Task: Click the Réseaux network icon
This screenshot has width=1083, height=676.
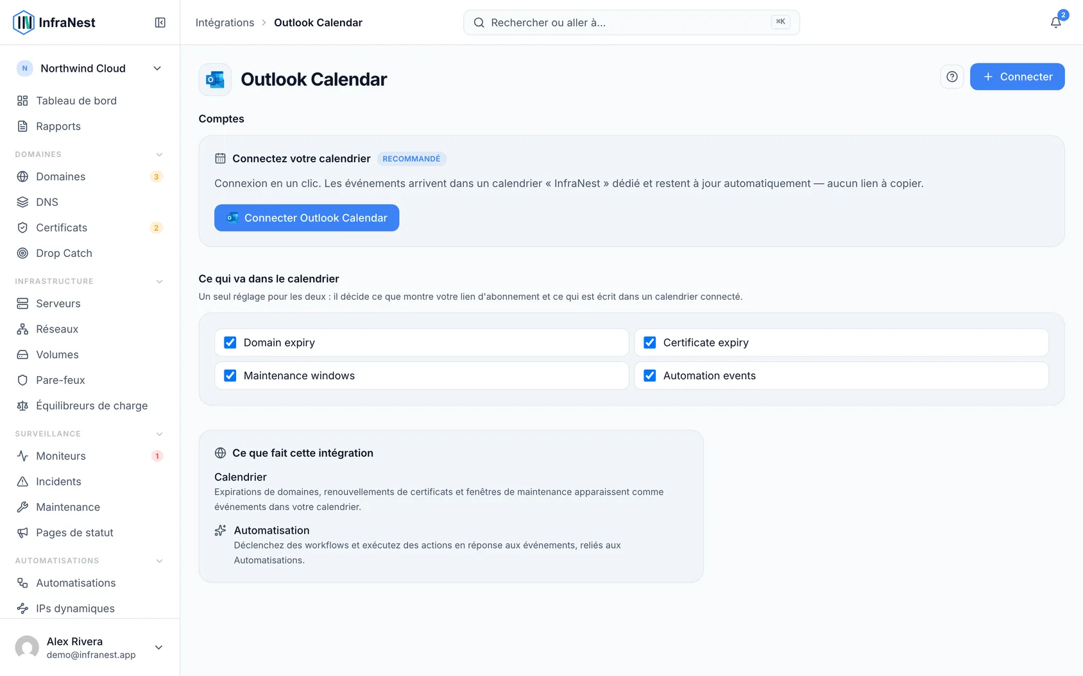Action: [22, 329]
